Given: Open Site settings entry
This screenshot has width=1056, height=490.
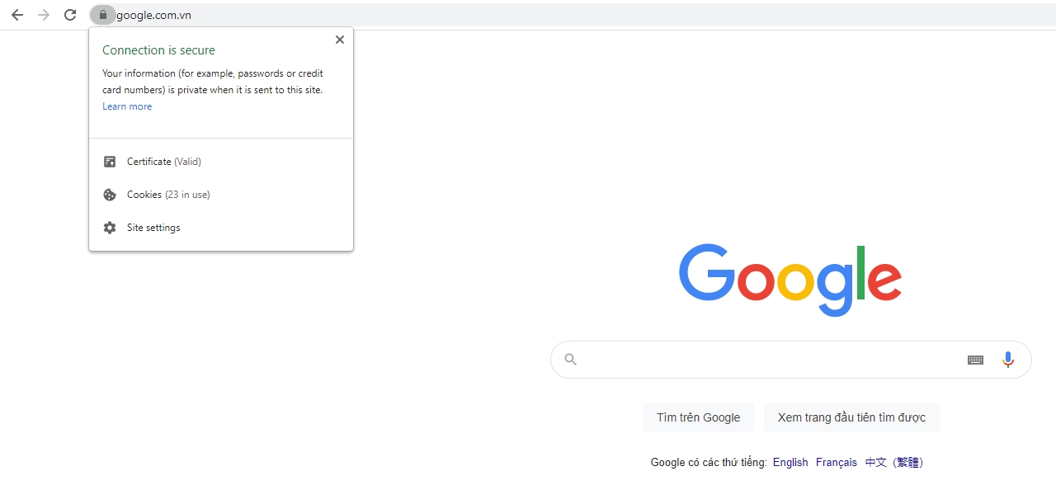Looking at the screenshot, I should 221,228.
